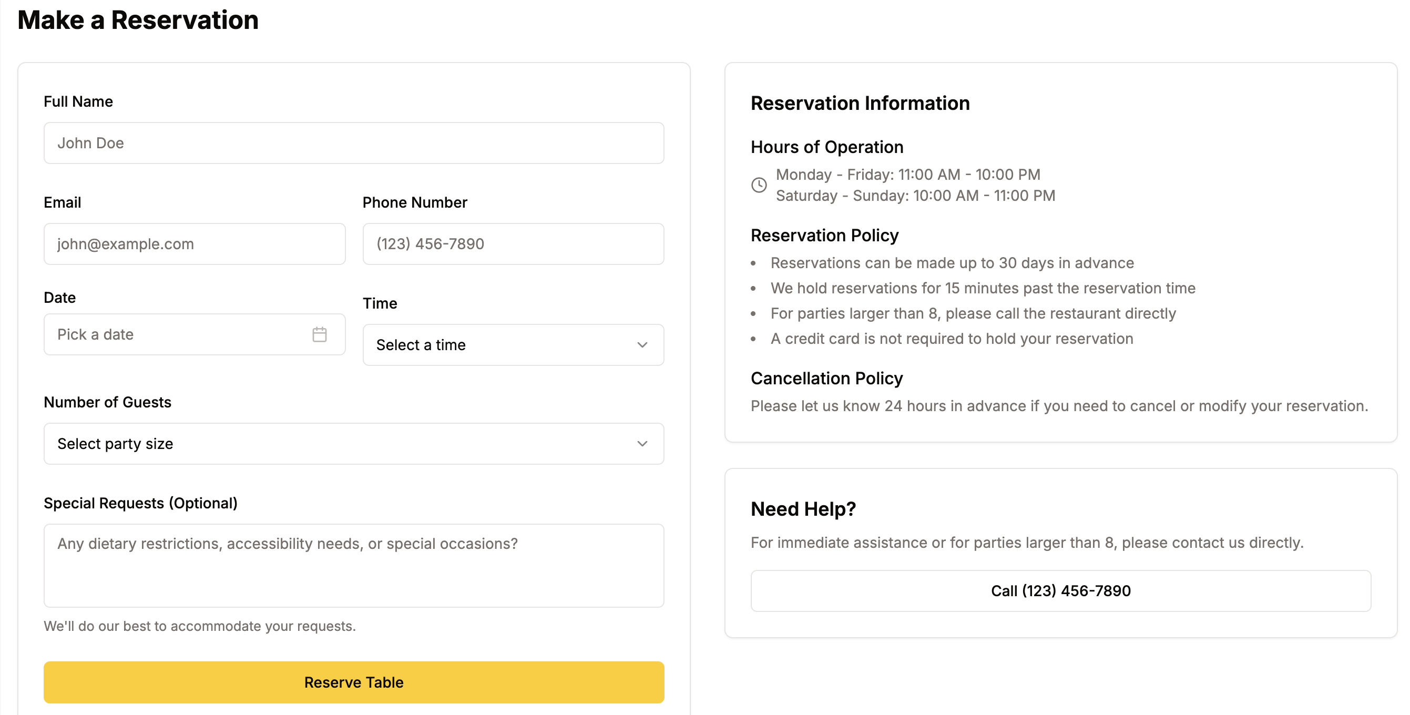Viewport: 1410px width, 715px height.
Task: Click the parties larger than 8 policy line
Action: point(973,313)
